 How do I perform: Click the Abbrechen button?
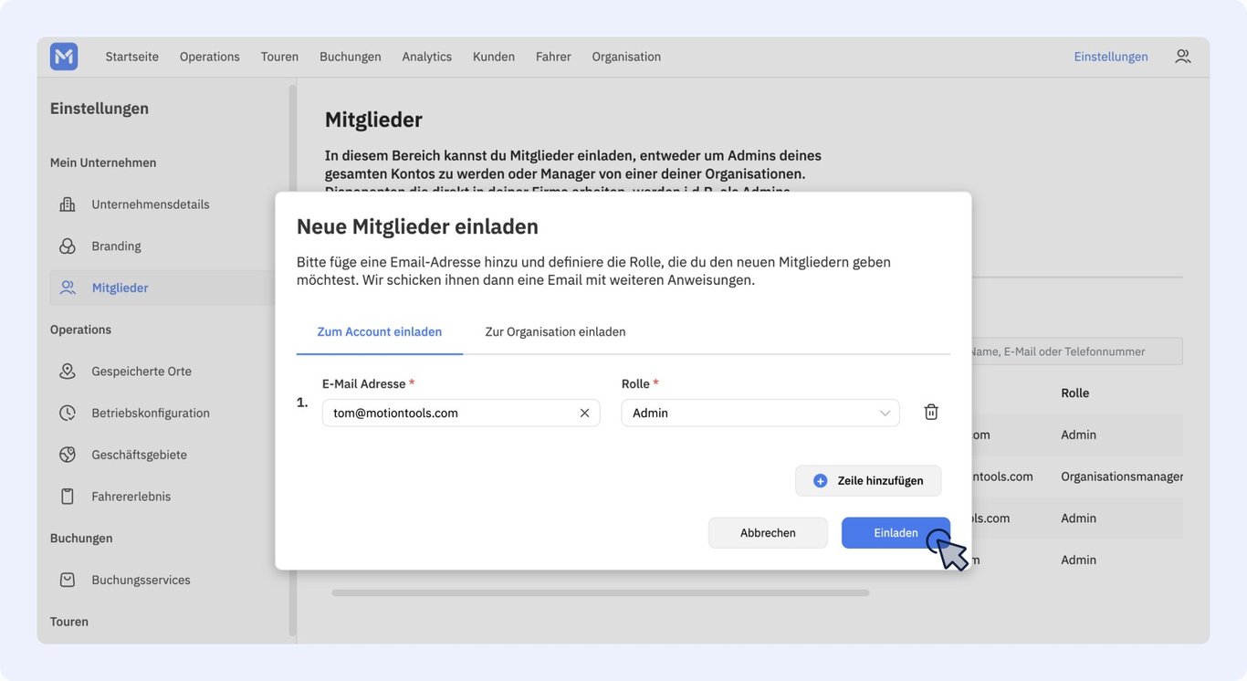[768, 533]
